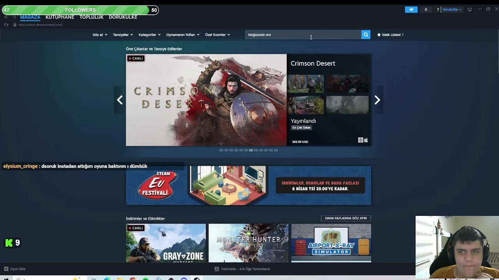Open the Kategoriler dropdown menu

point(150,35)
